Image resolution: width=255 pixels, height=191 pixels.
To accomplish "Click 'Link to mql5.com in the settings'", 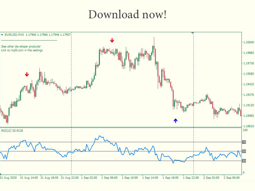I will coord(22,50).
